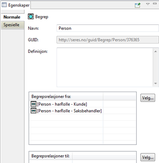Click the Begrep type label
Viewport: 159px width, 163px height.
tap(42, 17)
